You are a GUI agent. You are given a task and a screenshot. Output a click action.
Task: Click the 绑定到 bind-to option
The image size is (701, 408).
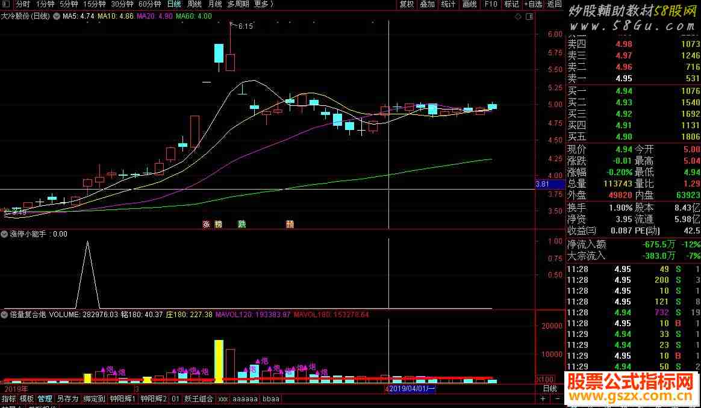(x=95, y=398)
